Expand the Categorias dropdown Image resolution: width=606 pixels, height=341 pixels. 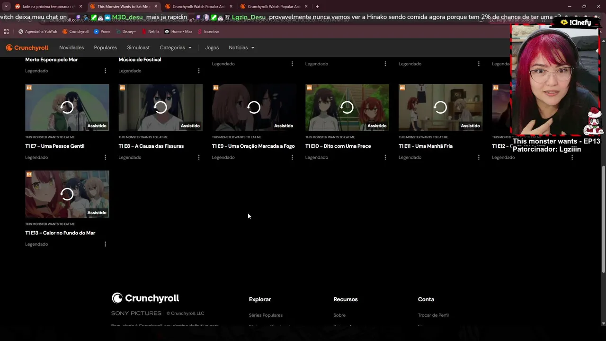[x=176, y=48]
